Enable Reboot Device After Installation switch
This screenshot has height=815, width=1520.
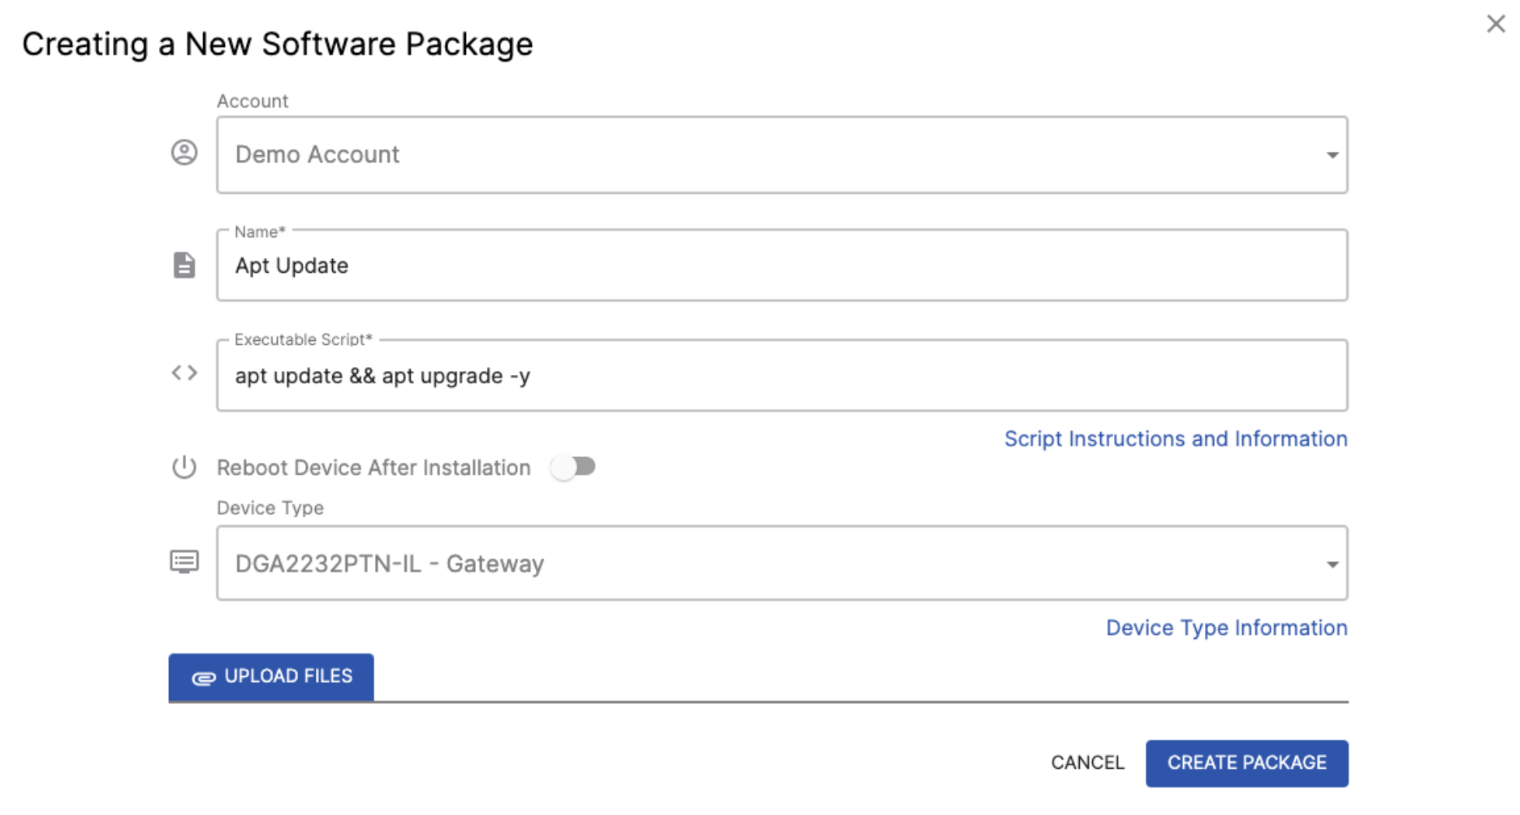click(573, 467)
